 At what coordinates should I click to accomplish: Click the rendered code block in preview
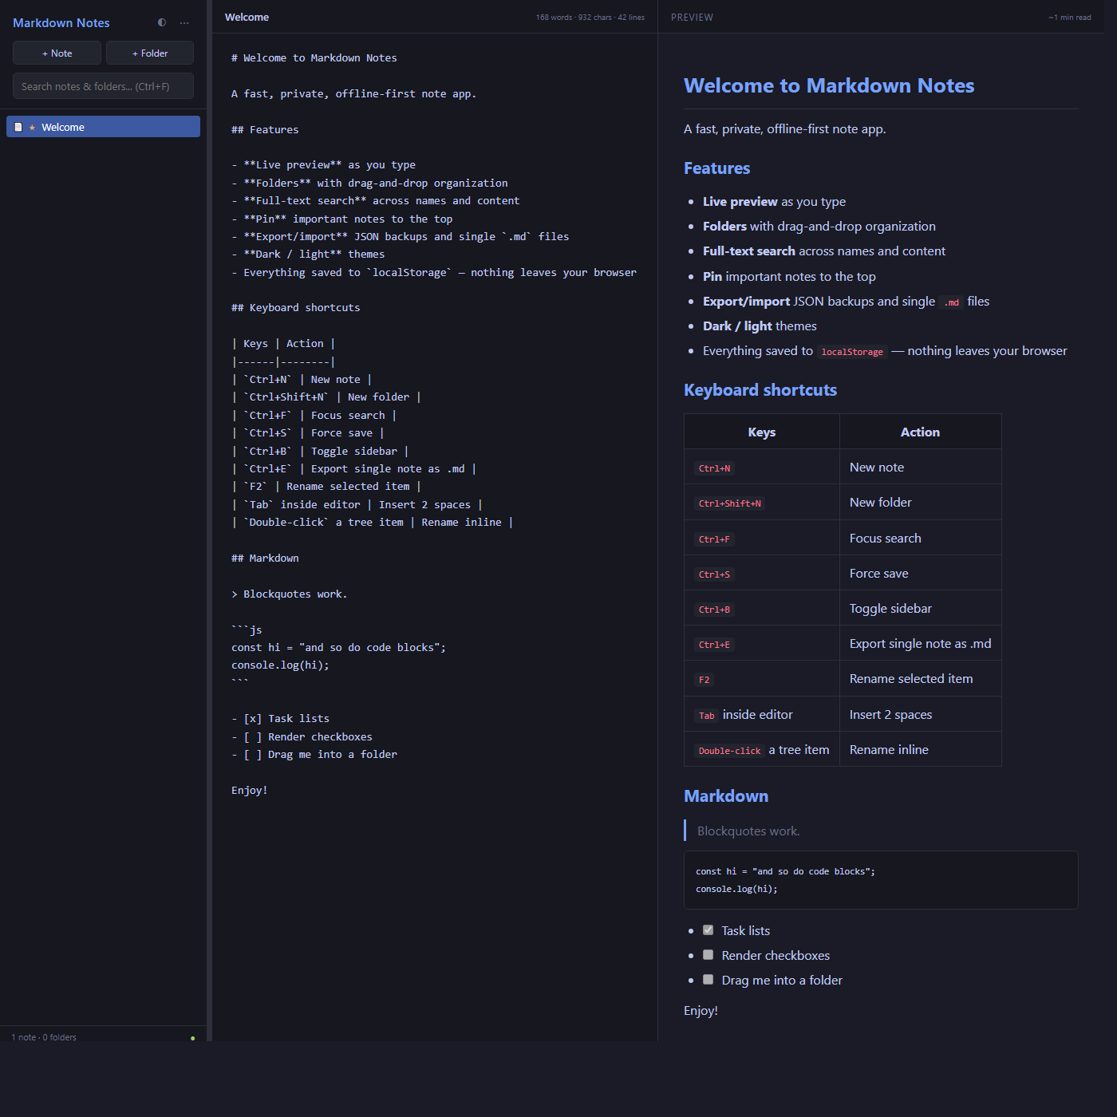tap(881, 880)
